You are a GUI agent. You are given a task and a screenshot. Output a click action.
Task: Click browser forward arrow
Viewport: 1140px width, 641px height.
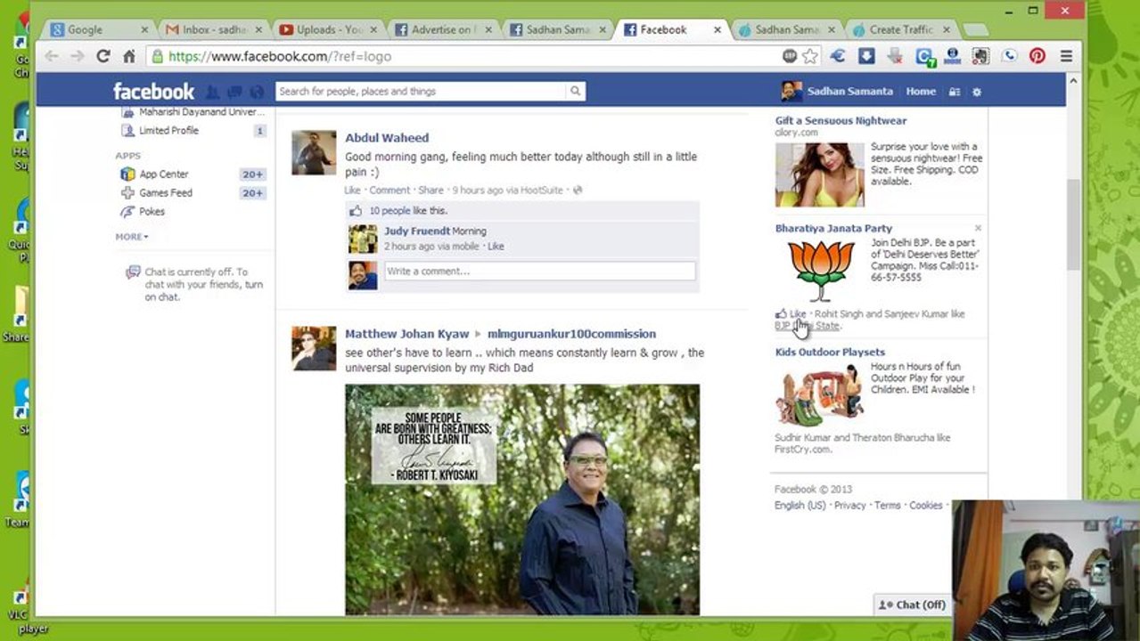pyautogui.click(x=78, y=56)
